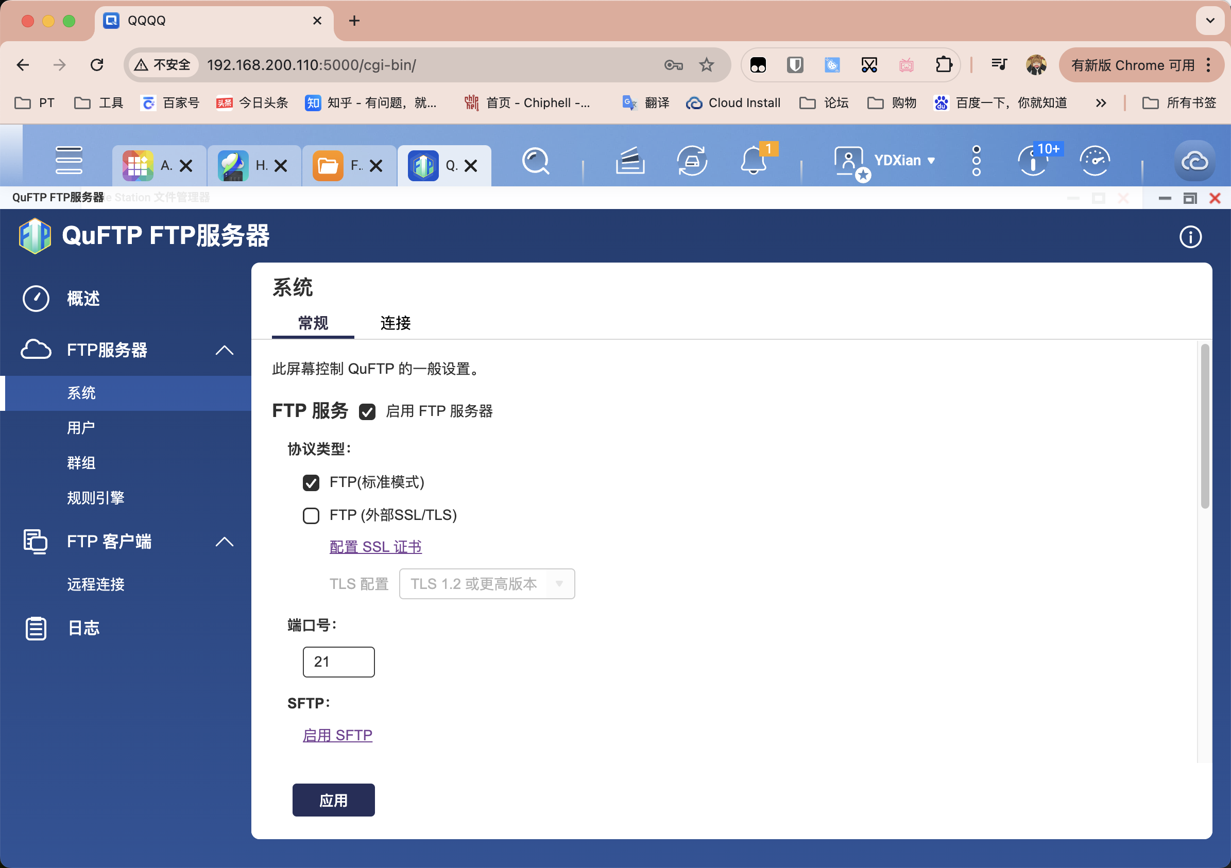
Task: Click the 端口号 input field
Action: coord(339,662)
